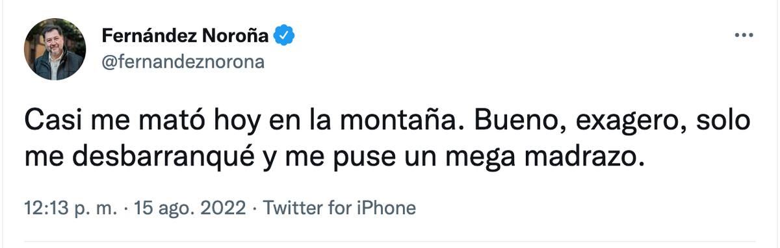Click the display name Fernández Noroña
Image resolution: width=780 pixels, height=248 pixels.
[x=185, y=35]
